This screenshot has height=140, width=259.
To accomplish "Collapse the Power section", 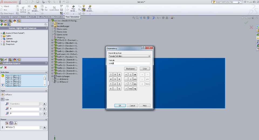I will click(46, 119).
